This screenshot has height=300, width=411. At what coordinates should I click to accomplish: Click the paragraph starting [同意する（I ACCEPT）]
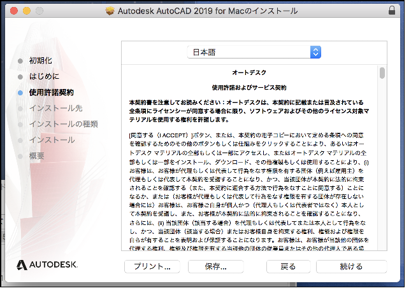click(249, 192)
